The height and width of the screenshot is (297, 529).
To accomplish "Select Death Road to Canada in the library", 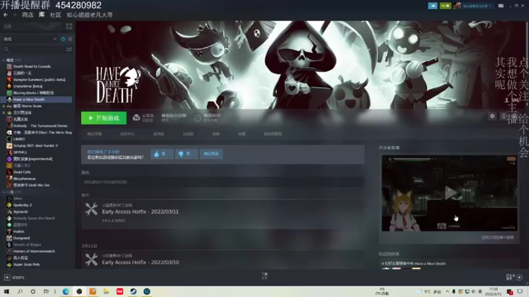I will click(x=32, y=67).
